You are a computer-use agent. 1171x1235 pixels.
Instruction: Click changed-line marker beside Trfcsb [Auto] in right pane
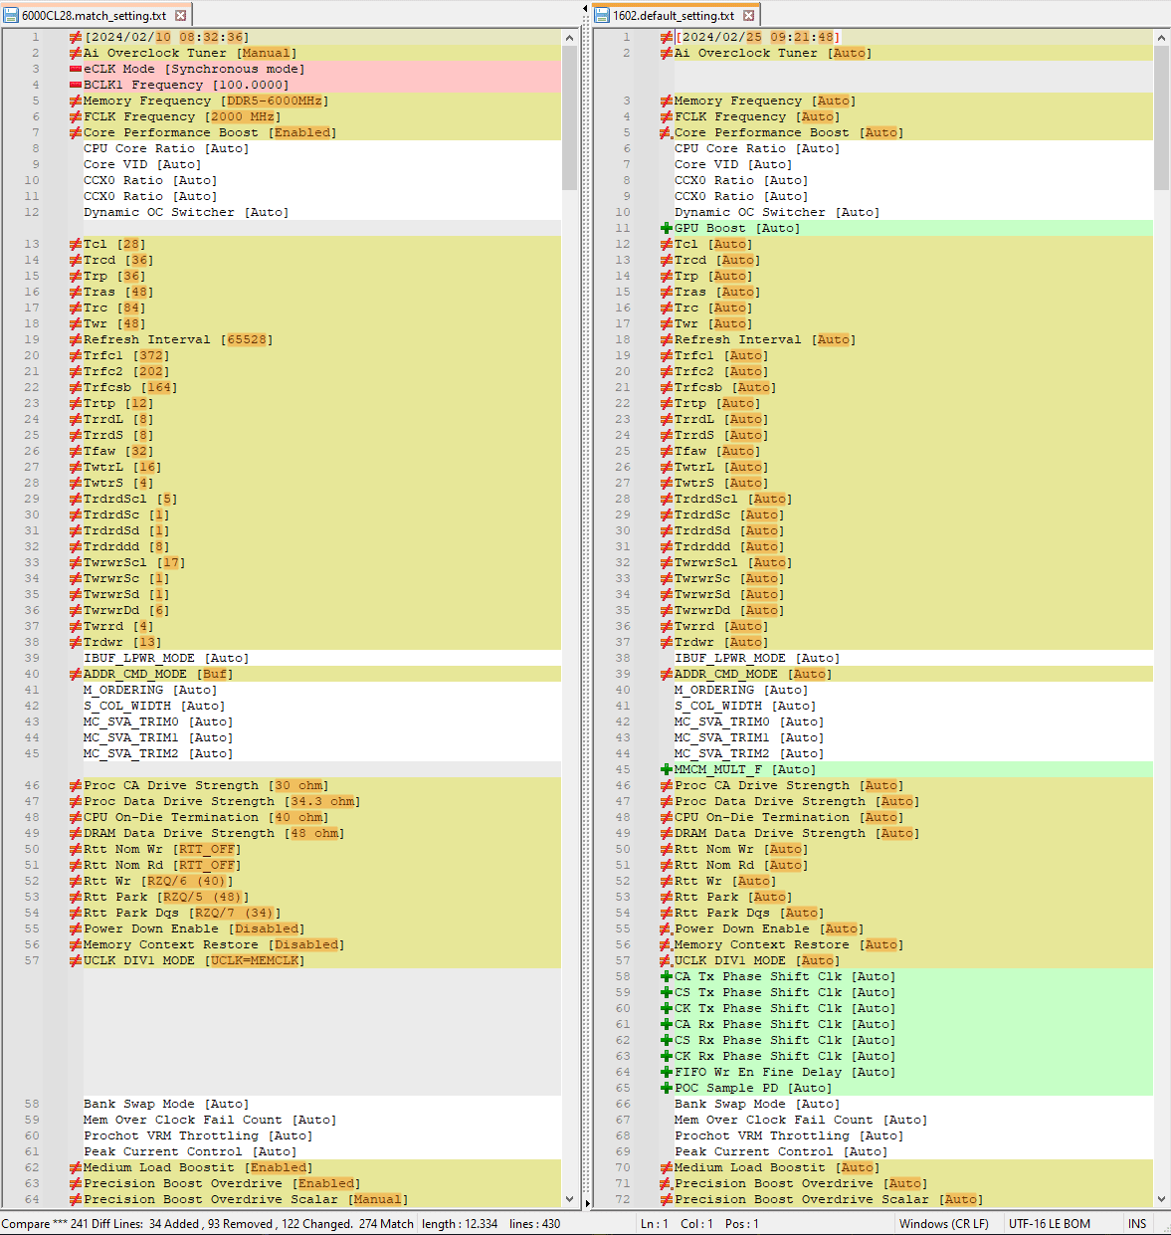click(667, 387)
